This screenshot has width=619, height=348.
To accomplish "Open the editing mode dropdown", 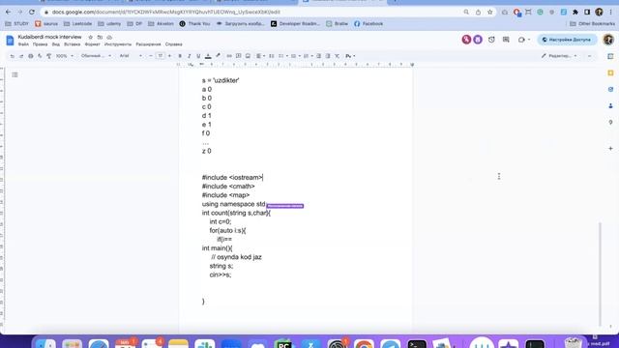I will (x=559, y=56).
